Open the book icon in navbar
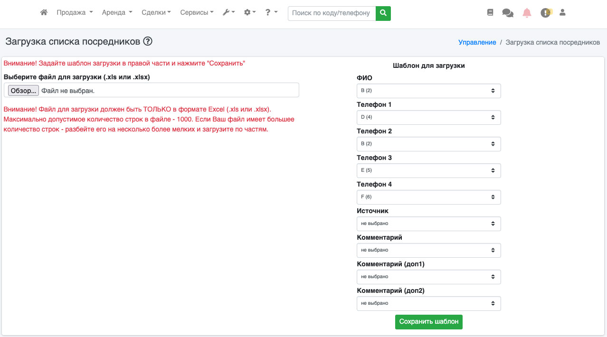The width and height of the screenshot is (607, 337). tap(490, 13)
